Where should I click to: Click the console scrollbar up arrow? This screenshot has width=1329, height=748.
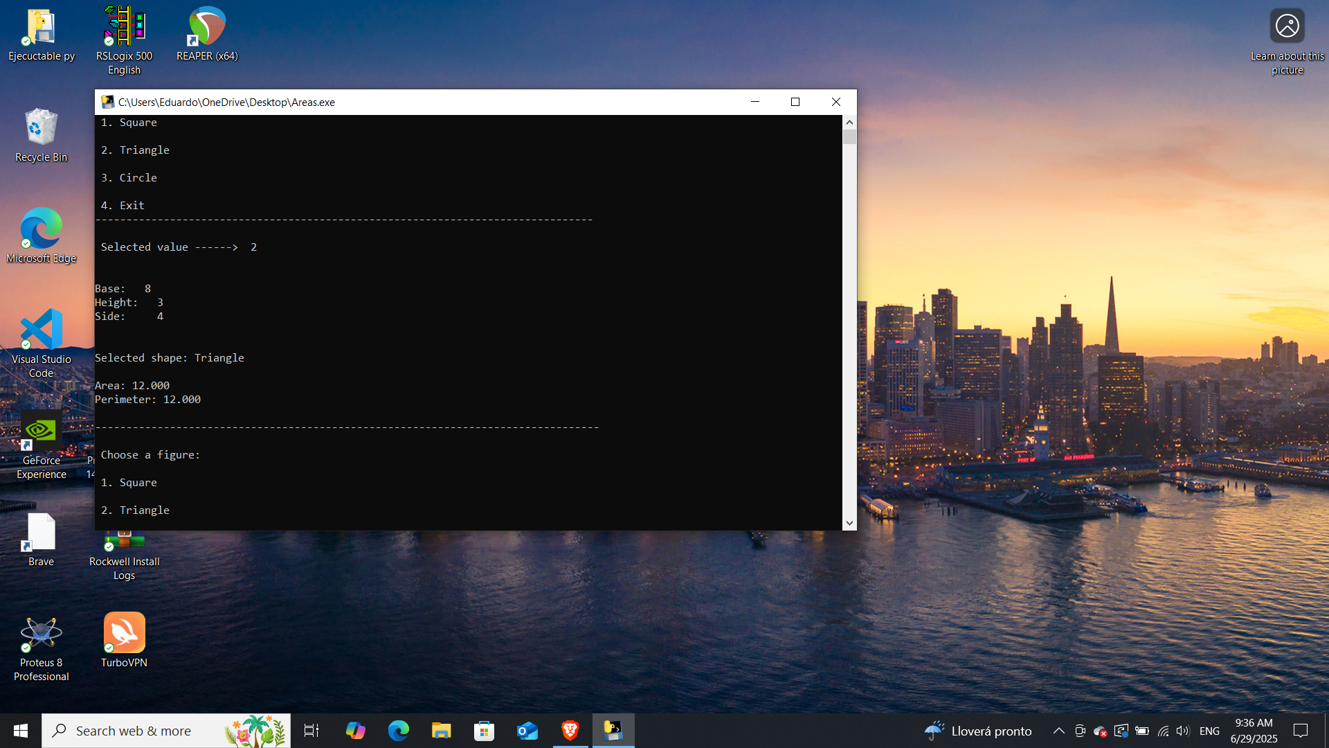click(849, 122)
